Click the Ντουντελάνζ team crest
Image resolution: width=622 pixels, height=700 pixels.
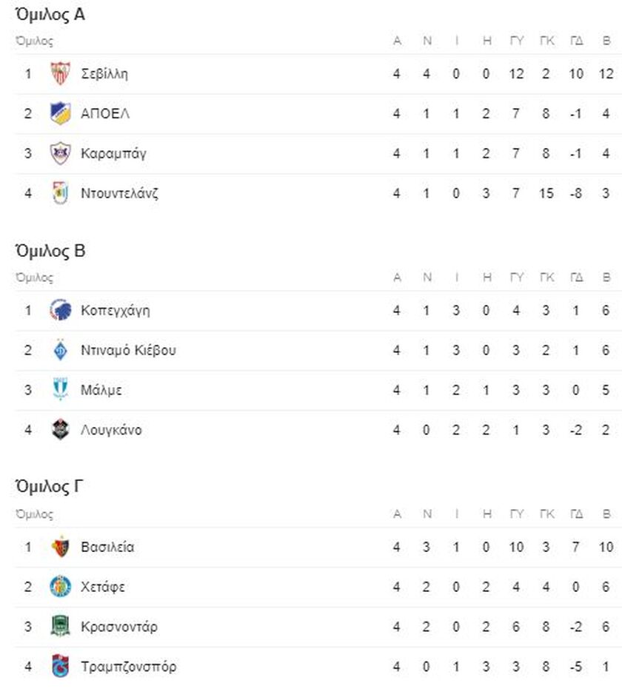point(60,193)
